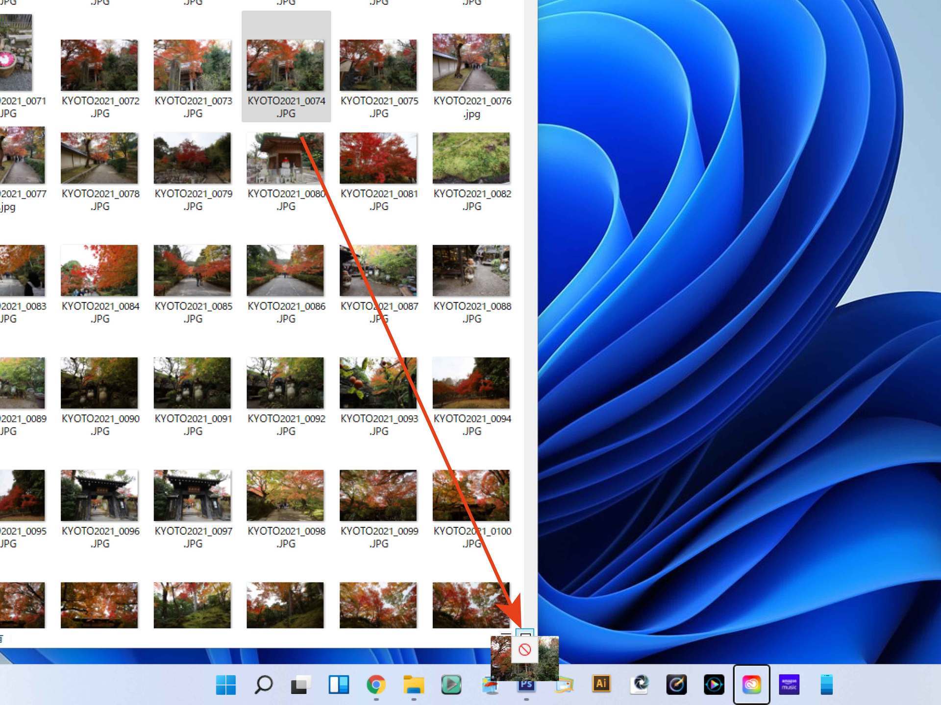Select the highlighted file KYOTO2021_0074.JPG
This screenshot has width=941, height=705.
point(286,66)
